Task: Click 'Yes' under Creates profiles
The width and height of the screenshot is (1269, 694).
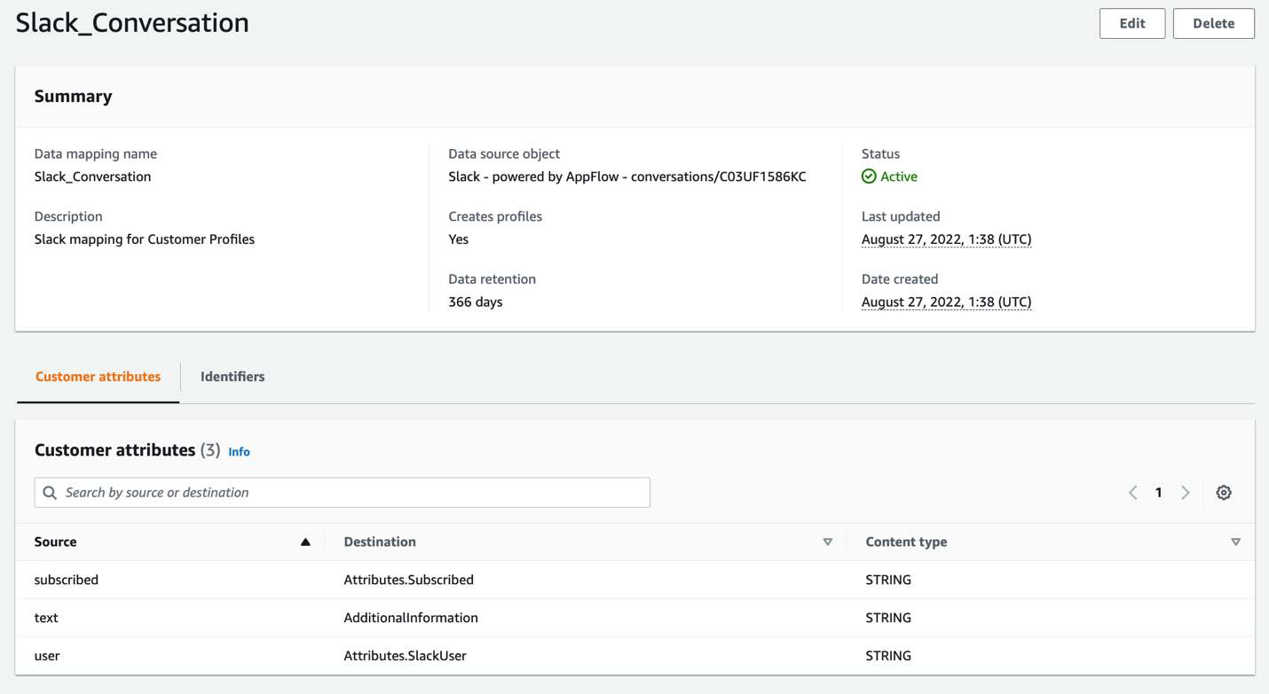Action: [458, 239]
